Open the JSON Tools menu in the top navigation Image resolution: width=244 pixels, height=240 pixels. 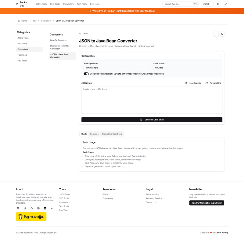tap(41, 4)
